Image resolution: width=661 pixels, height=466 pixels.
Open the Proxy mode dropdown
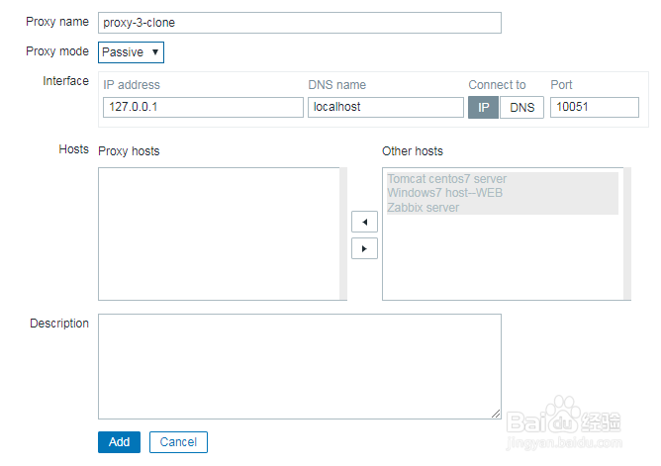(x=132, y=51)
